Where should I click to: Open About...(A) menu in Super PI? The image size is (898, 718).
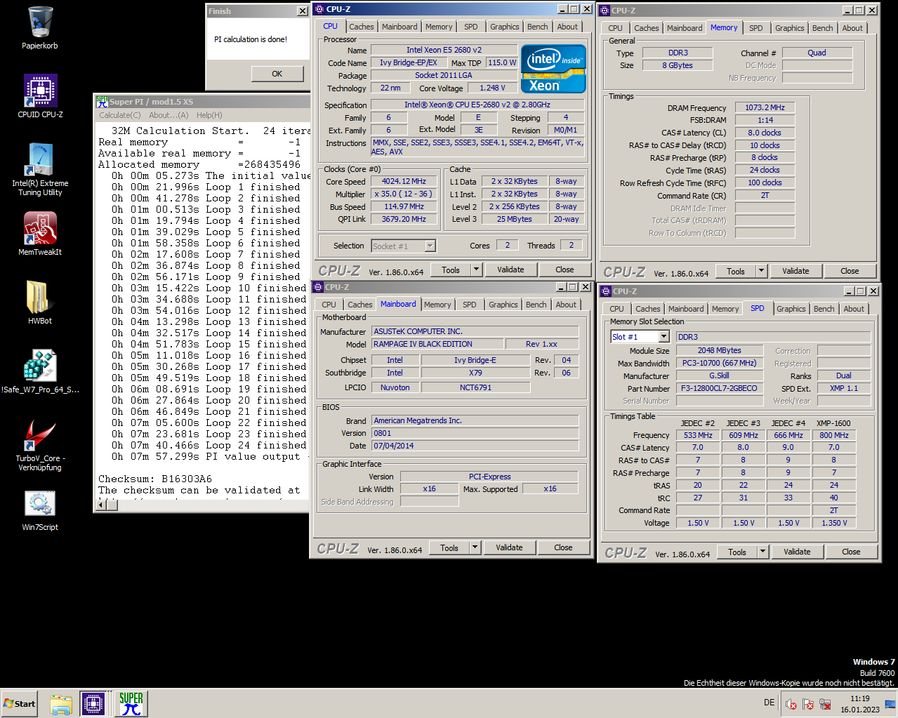tap(169, 115)
